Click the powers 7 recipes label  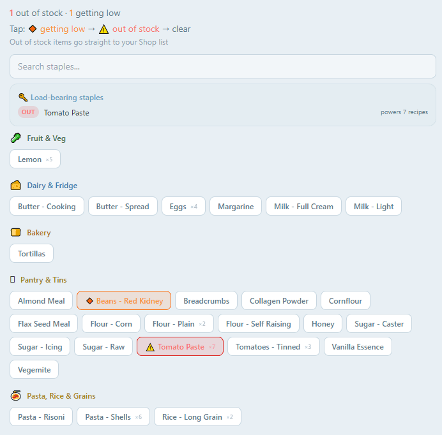point(404,112)
